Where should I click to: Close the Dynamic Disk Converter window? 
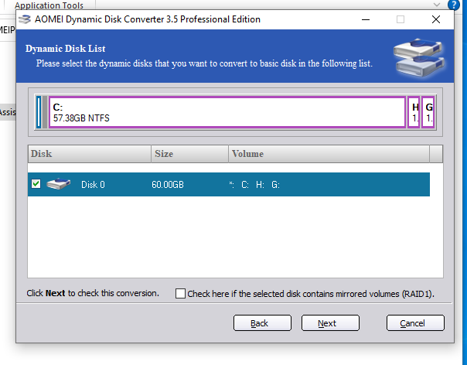(x=436, y=19)
